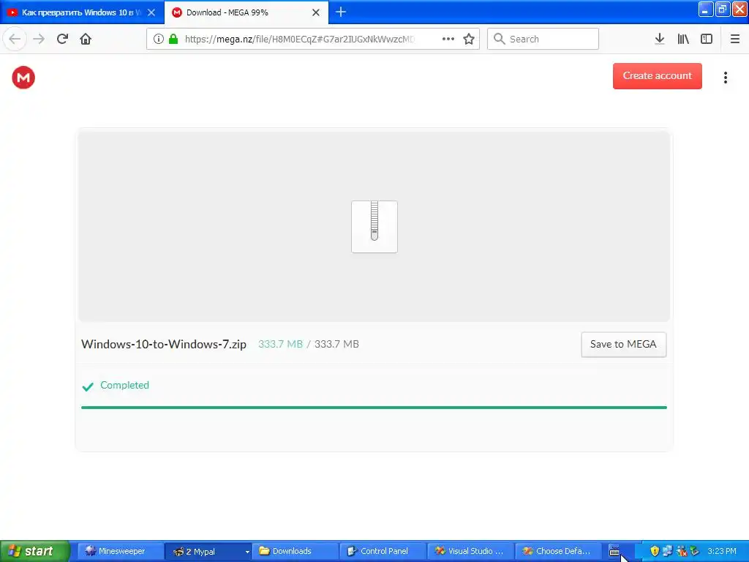Open the Library bookshelf icon
The height and width of the screenshot is (562, 749).
pyautogui.click(x=683, y=39)
